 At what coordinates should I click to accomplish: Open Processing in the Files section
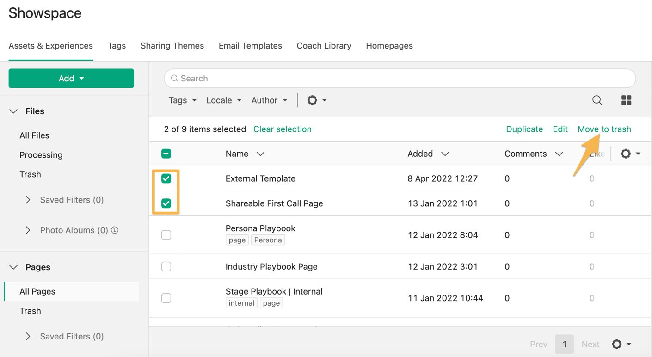click(x=41, y=155)
